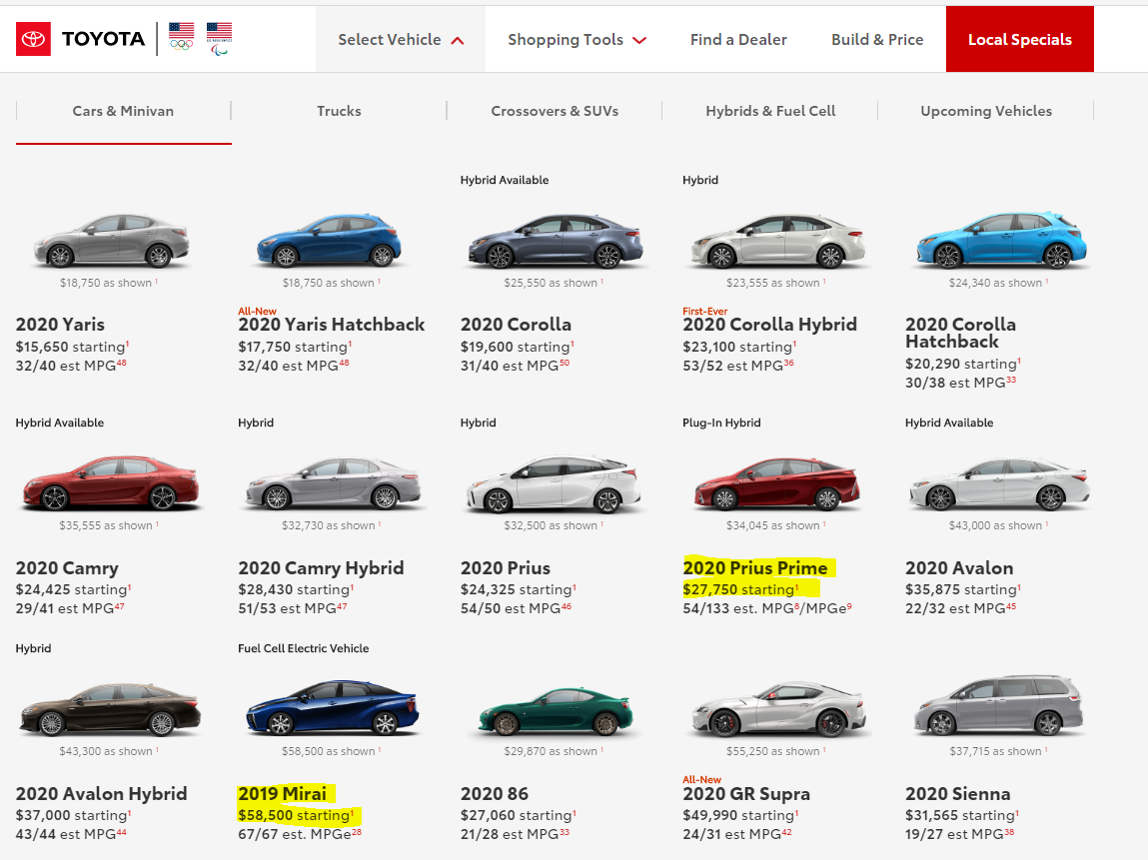Screen dimensions: 1148x860
Task: Click the Team USA Olympic flag icon
Action: 181,36
